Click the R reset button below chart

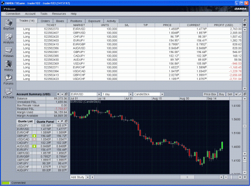tap(245, 177)
